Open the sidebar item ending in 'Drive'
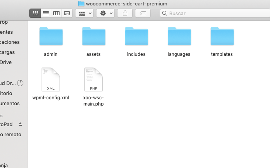 point(6,62)
